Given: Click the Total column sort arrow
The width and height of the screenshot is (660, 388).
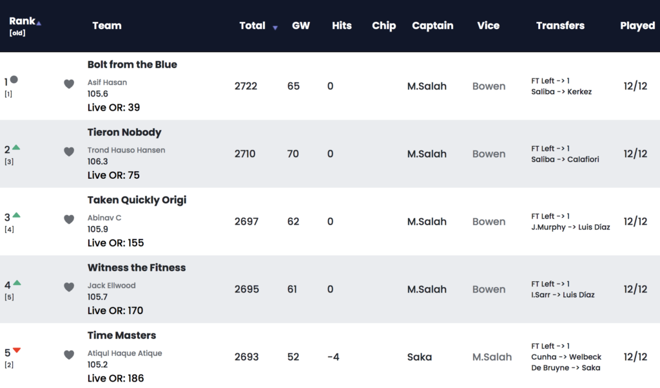Looking at the screenshot, I should pyautogui.click(x=275, y=28).
